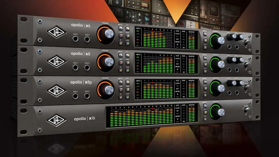Flip the POWER switch on Apollo x8p
Image resolution: width=279 pixels, height=157 pixels.
click(247, 87)
